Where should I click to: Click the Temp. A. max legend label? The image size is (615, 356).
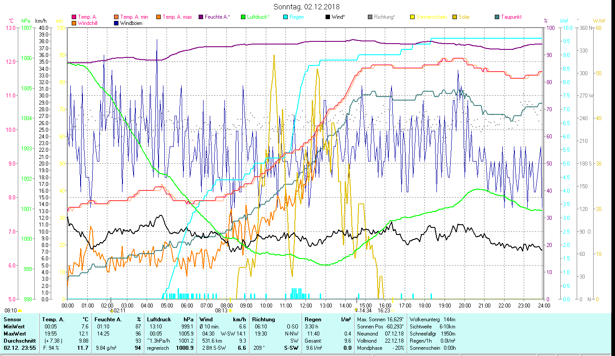[177, 17]
